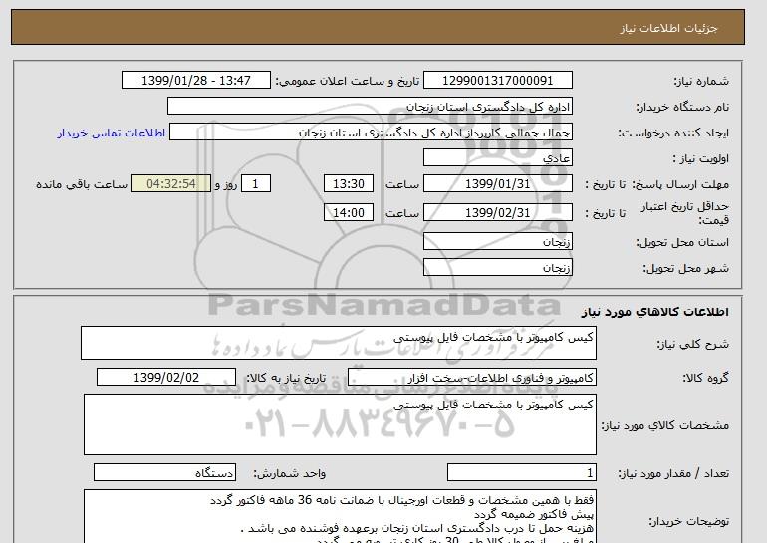Click the label گروه کالا
767x543 pixels.
point(706,378)
